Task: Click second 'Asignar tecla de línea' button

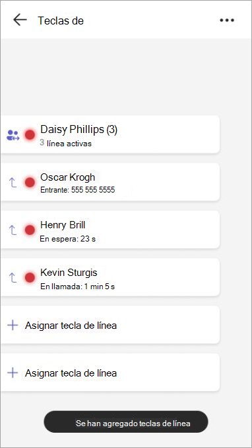Action: pyautogui.click(x=110, y=372)
